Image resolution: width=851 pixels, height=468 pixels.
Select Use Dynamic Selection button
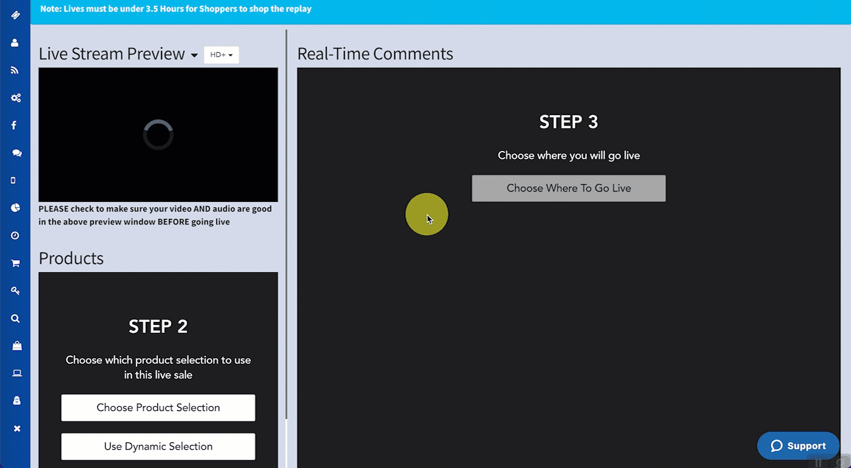[x=158, y=447]
